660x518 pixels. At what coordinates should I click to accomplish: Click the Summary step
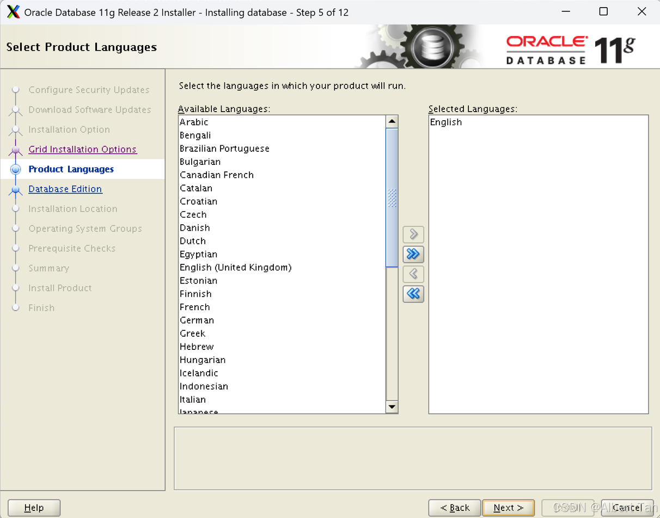tap(48, 268)
